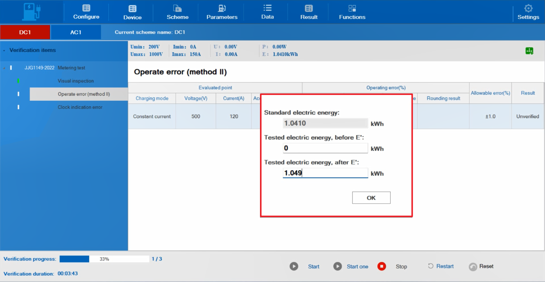The width and height of the screenshot is (545, 282).
Task: Click the Device toolbar icon
Action: pyautogui.click(x=132, y=9)
